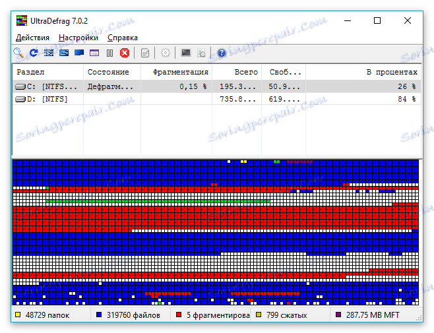Sort by Фрагментация column header
This screenshot has height=333, width=434.
[x=177, y=72]
